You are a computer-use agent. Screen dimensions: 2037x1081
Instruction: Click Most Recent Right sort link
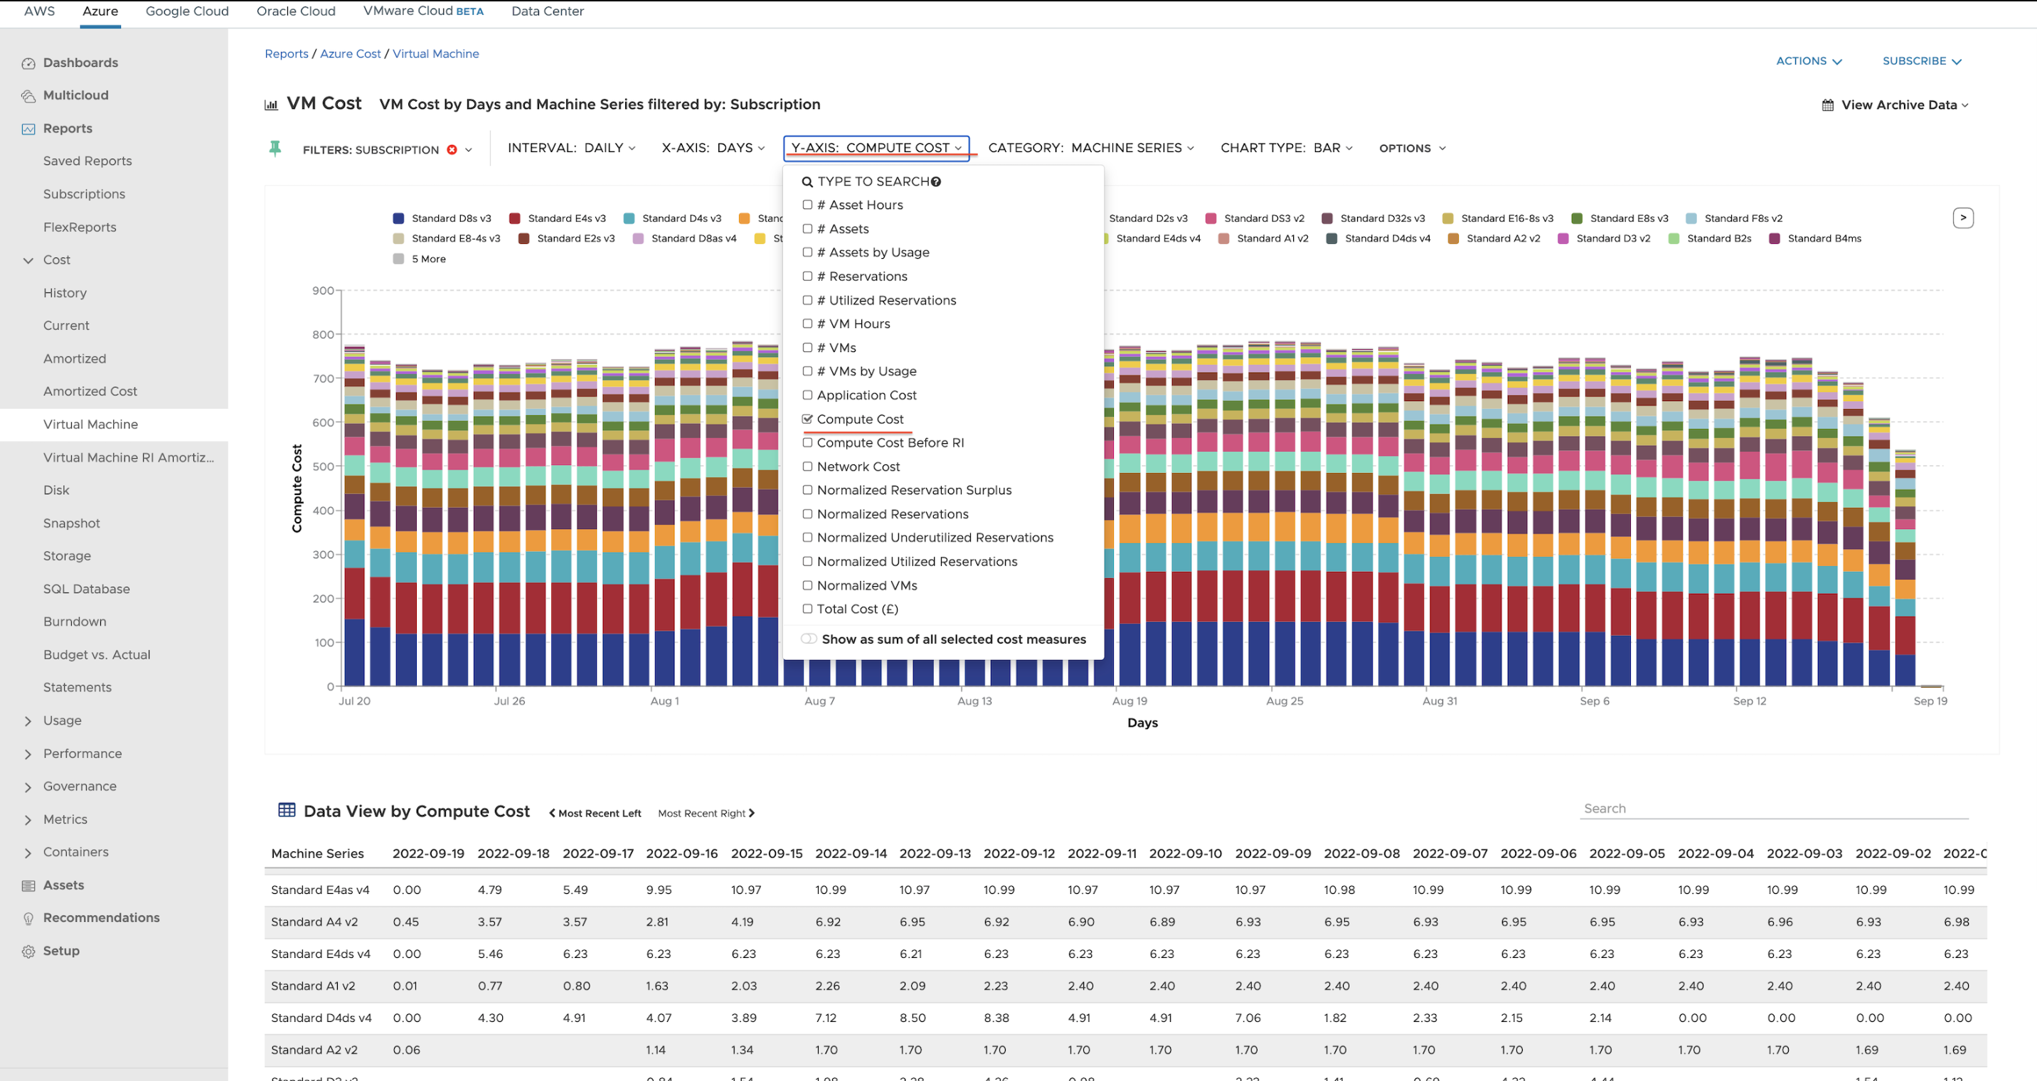coord(706,813)
